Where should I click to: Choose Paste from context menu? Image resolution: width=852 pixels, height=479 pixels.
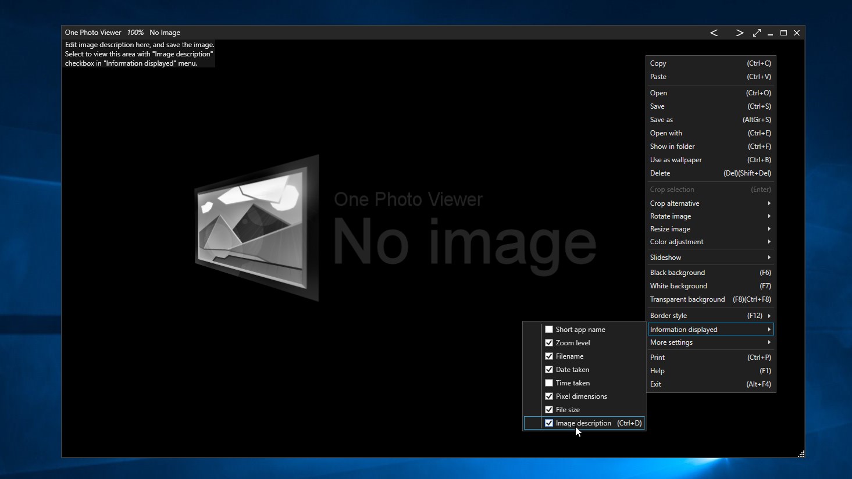(x=711, y=77)
